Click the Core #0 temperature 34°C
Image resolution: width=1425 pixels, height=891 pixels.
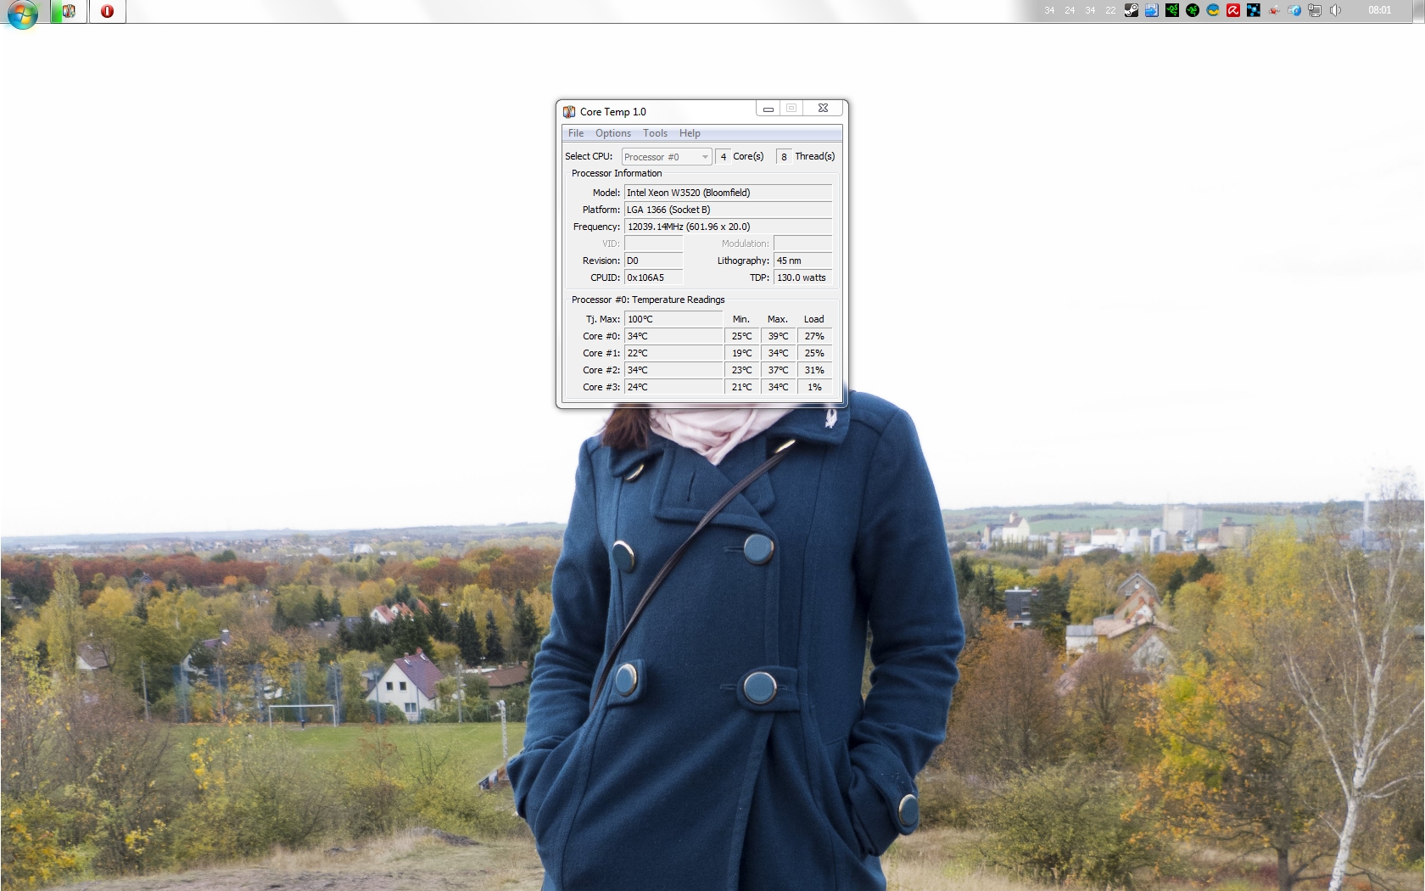pyautogui.click(x=673, y=336)
